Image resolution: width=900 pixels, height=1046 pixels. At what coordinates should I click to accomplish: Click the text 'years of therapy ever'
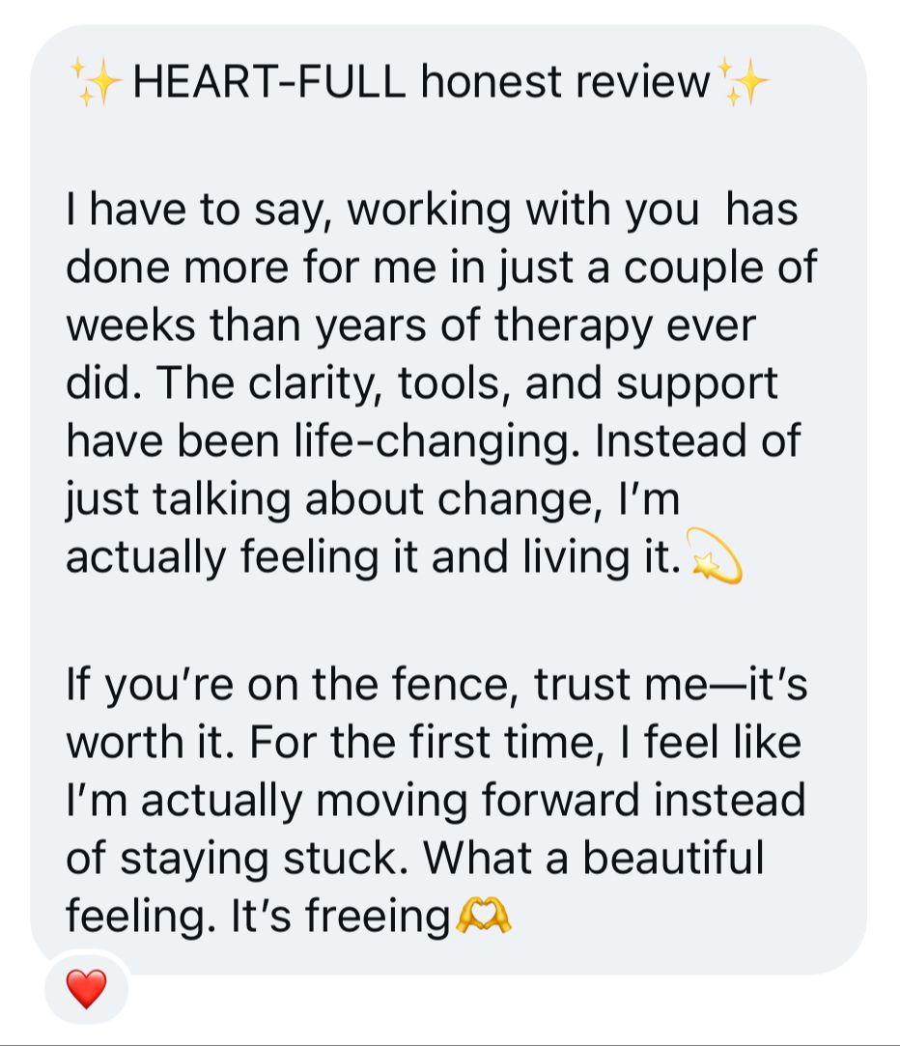tap(536, 326)
